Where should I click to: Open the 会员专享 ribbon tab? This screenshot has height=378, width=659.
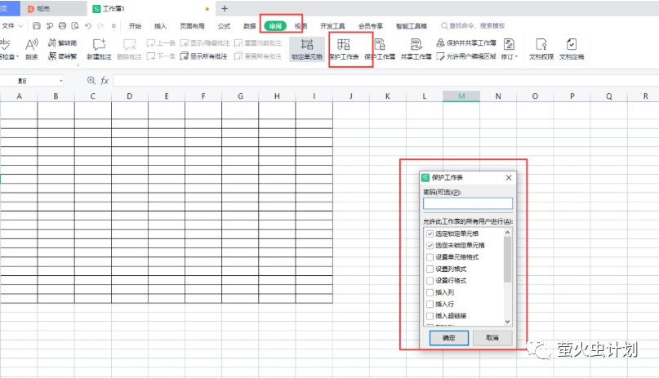370,26
